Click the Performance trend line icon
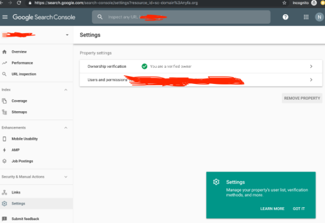Screen dimensions: 325x223 click(4, 63)
